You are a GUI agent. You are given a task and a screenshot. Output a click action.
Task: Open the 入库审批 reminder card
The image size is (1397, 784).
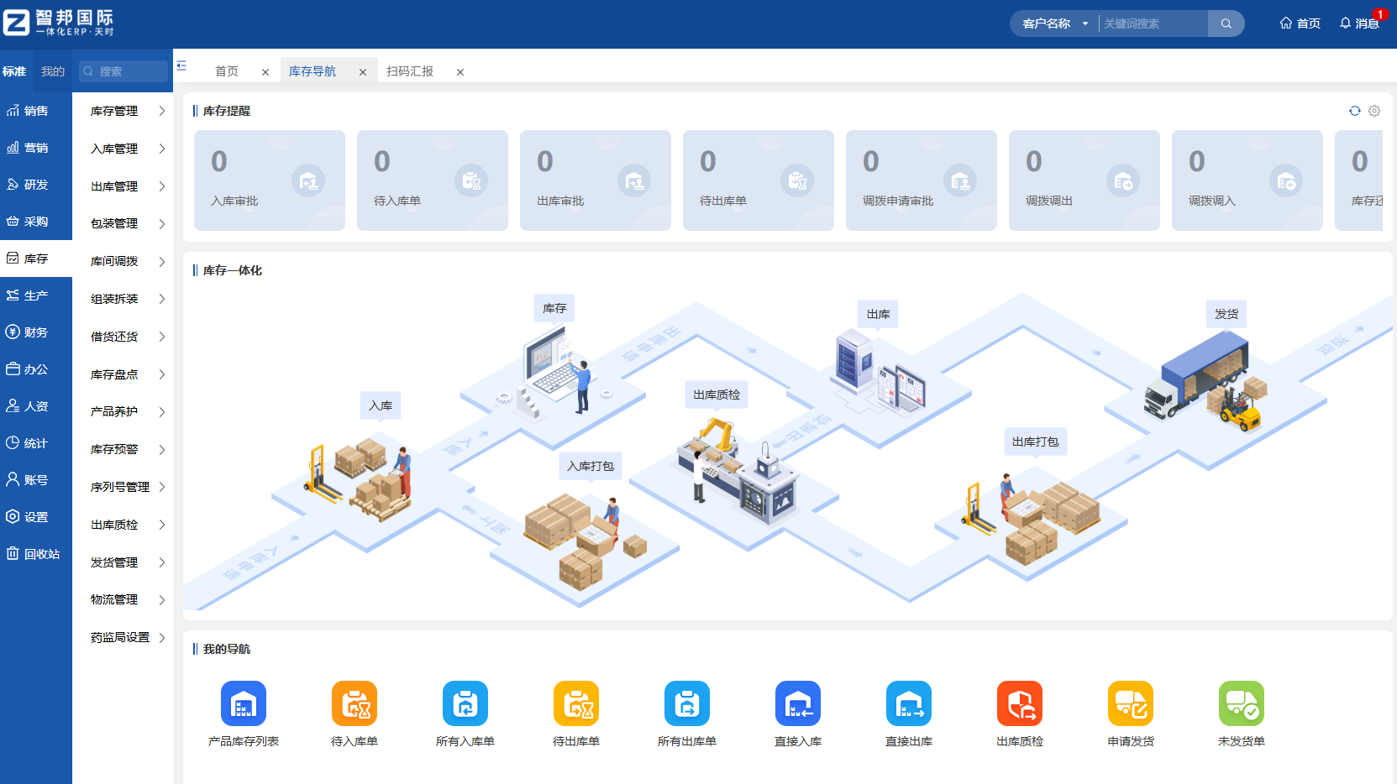tap(269, 180)
